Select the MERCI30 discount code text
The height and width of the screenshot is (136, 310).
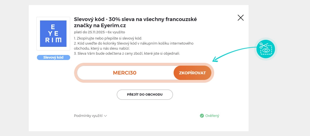tap(125, 73)
